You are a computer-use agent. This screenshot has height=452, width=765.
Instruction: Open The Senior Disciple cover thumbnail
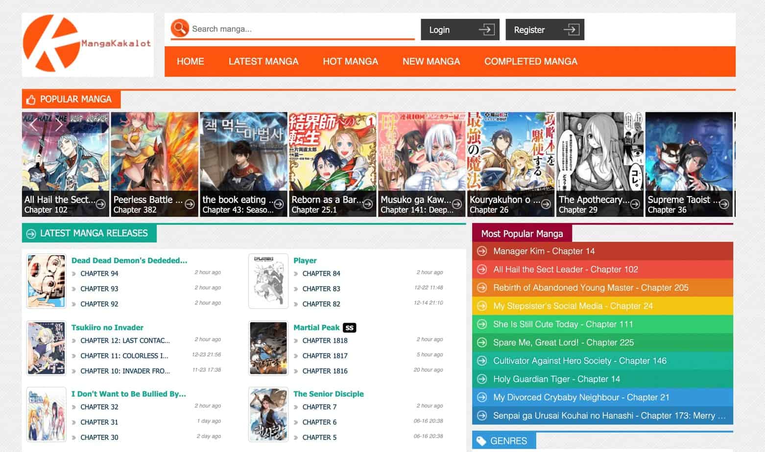coord(268,414)
